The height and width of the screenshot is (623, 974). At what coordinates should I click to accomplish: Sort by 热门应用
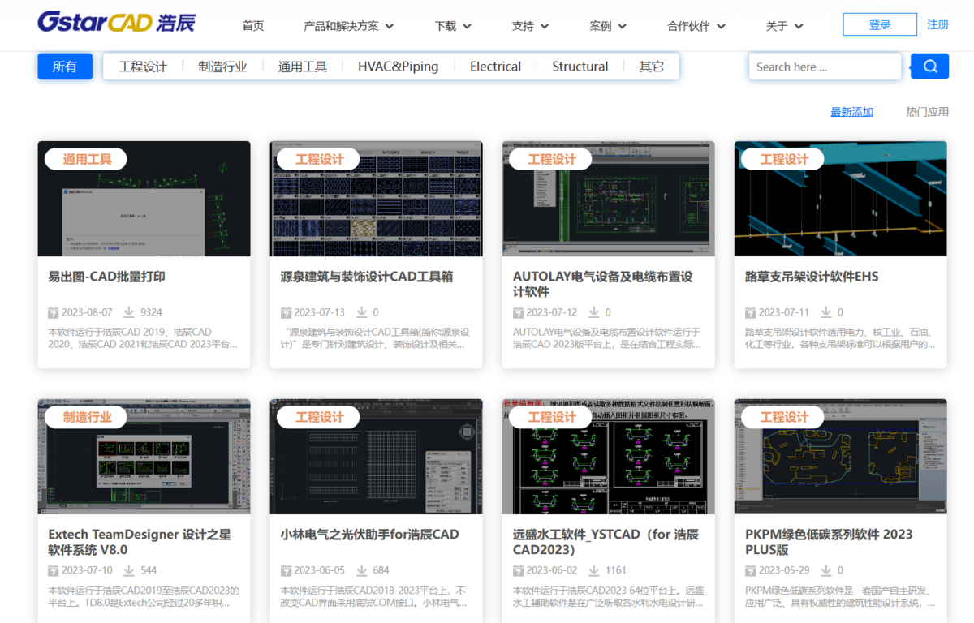pos(927,112)
